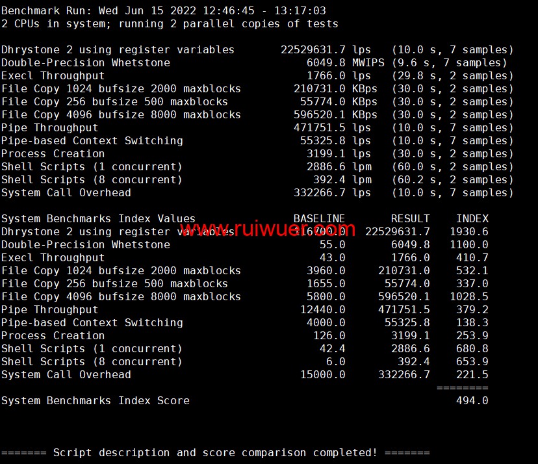The image size is (538, 464).
Task: Click the Pipe-based Context Switching index 138.3
Action: pyautogui.click(x=472, y=323)
